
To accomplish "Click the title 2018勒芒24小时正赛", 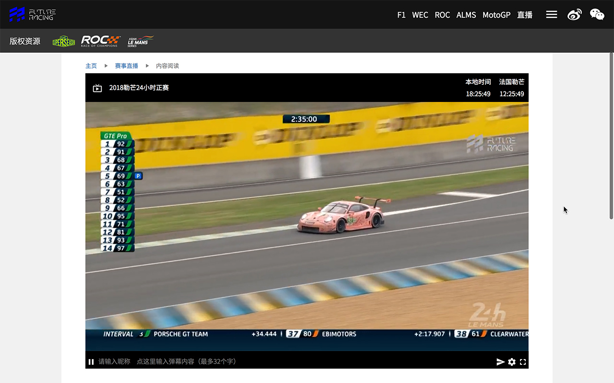I will 139,88.
